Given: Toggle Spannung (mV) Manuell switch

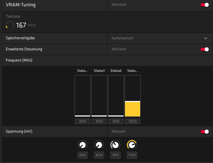Looking at the screenshot, I should point(205,132).
